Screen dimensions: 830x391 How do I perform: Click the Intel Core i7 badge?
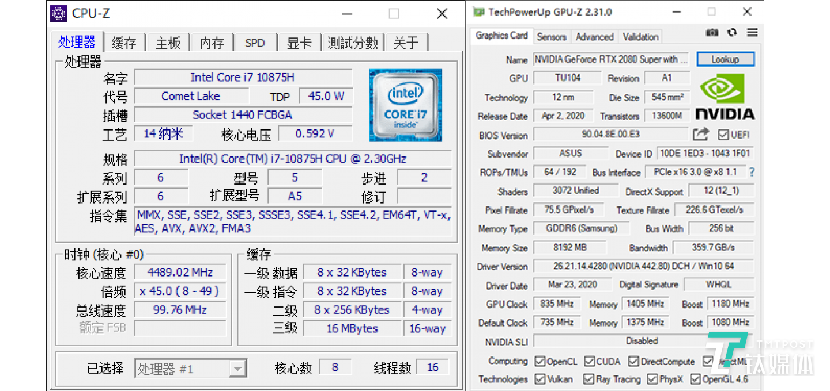pyautogui.click(x=405, y=105)
